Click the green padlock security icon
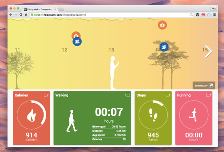 pos(32,15)
